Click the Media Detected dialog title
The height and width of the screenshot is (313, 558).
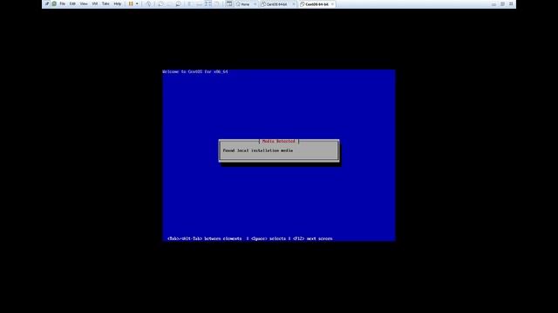tap(279, 141)
